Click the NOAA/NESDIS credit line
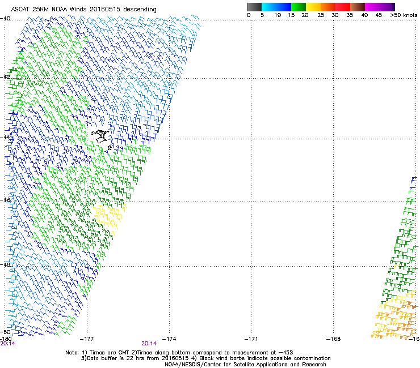The width and height of the screenshot is (420, 368). [245, 365]
